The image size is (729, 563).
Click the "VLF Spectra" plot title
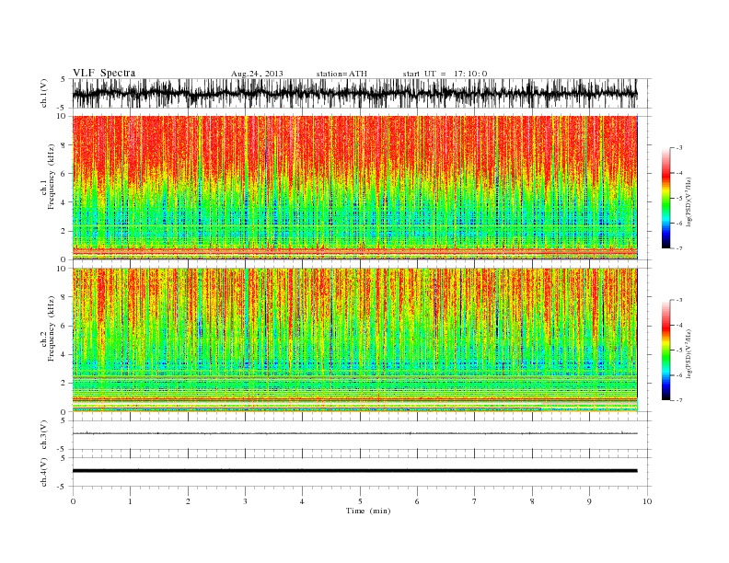coord(104,73)
